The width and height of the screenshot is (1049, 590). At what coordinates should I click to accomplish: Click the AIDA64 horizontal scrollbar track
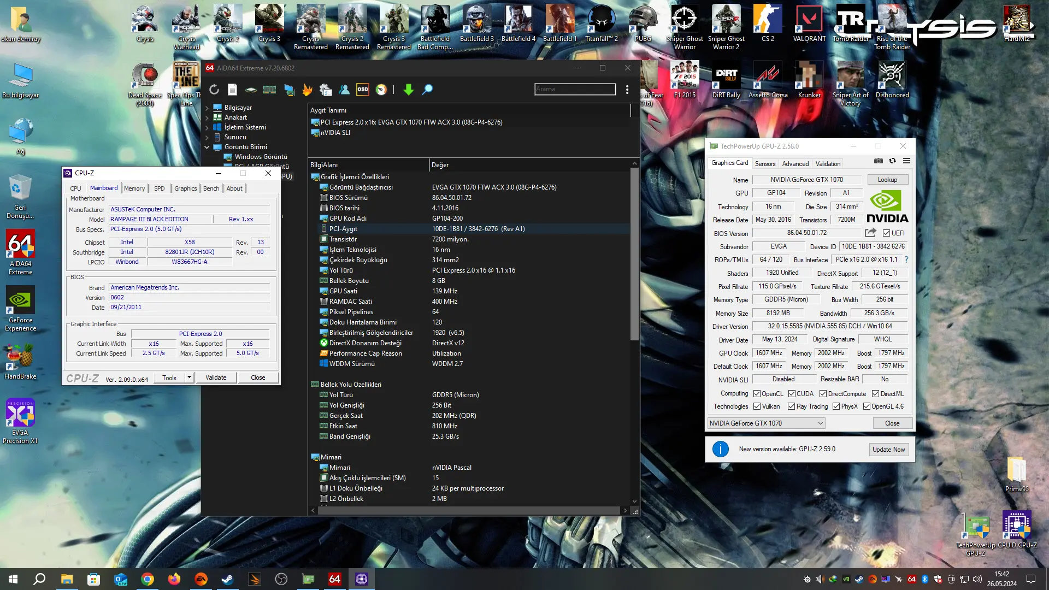[468, 511]
